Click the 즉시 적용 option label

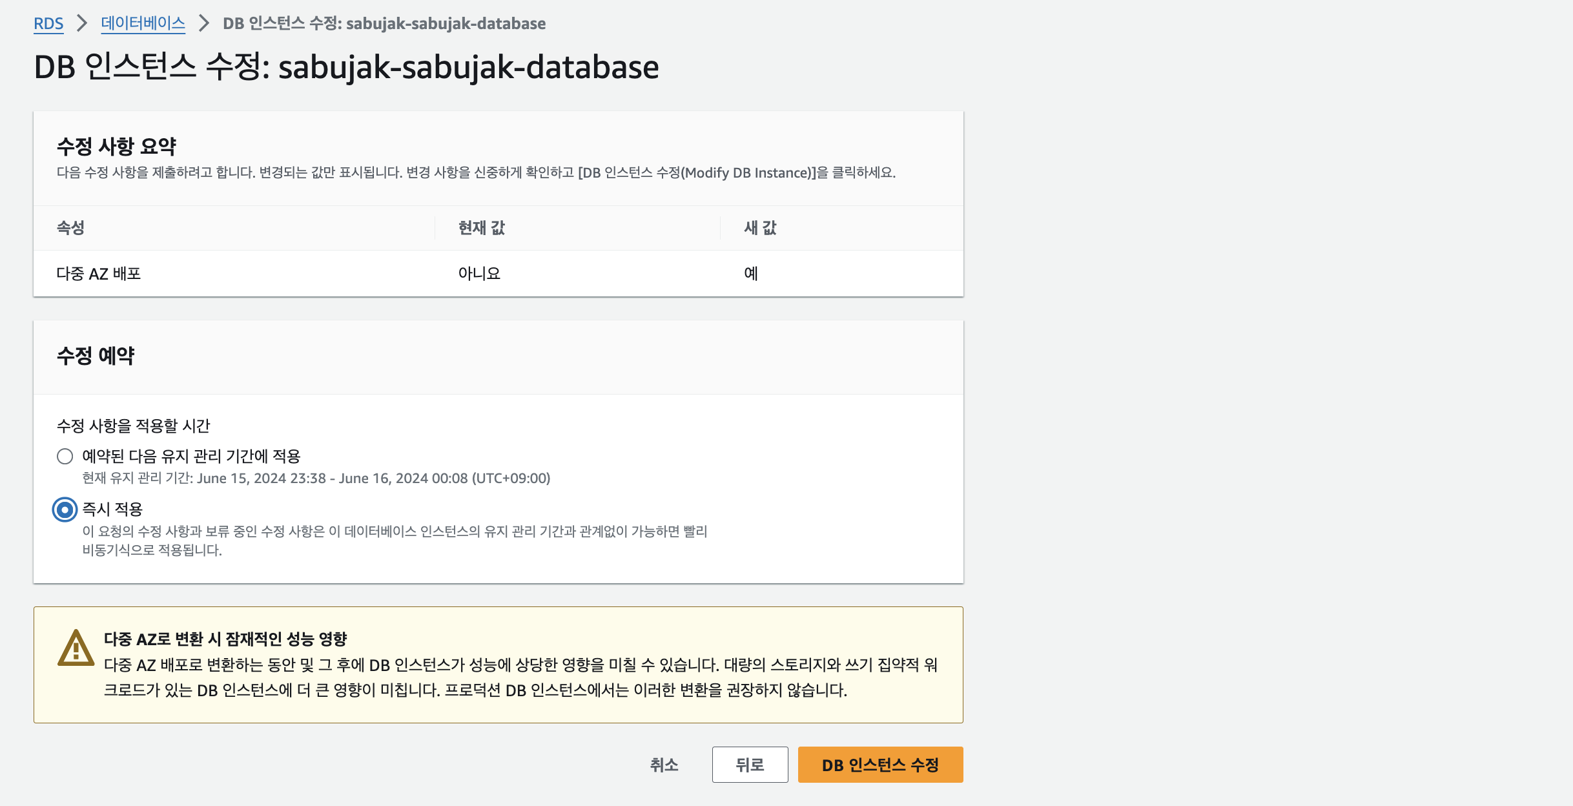[x=112, y=510]
